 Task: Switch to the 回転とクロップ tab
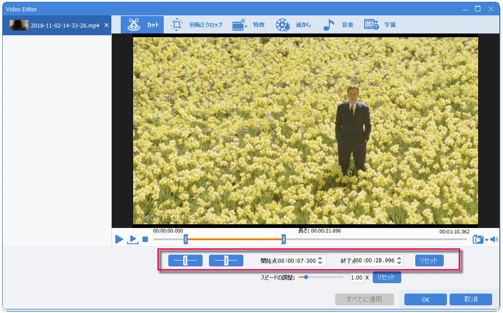click(196, 25)
